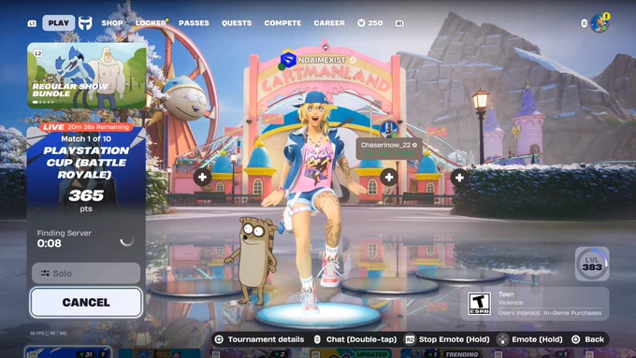This screenshot has height=358, width=636.
Task: Click the R2 icon beside Stop Emote
Action: pyautogui.click(x=410, y=339)
